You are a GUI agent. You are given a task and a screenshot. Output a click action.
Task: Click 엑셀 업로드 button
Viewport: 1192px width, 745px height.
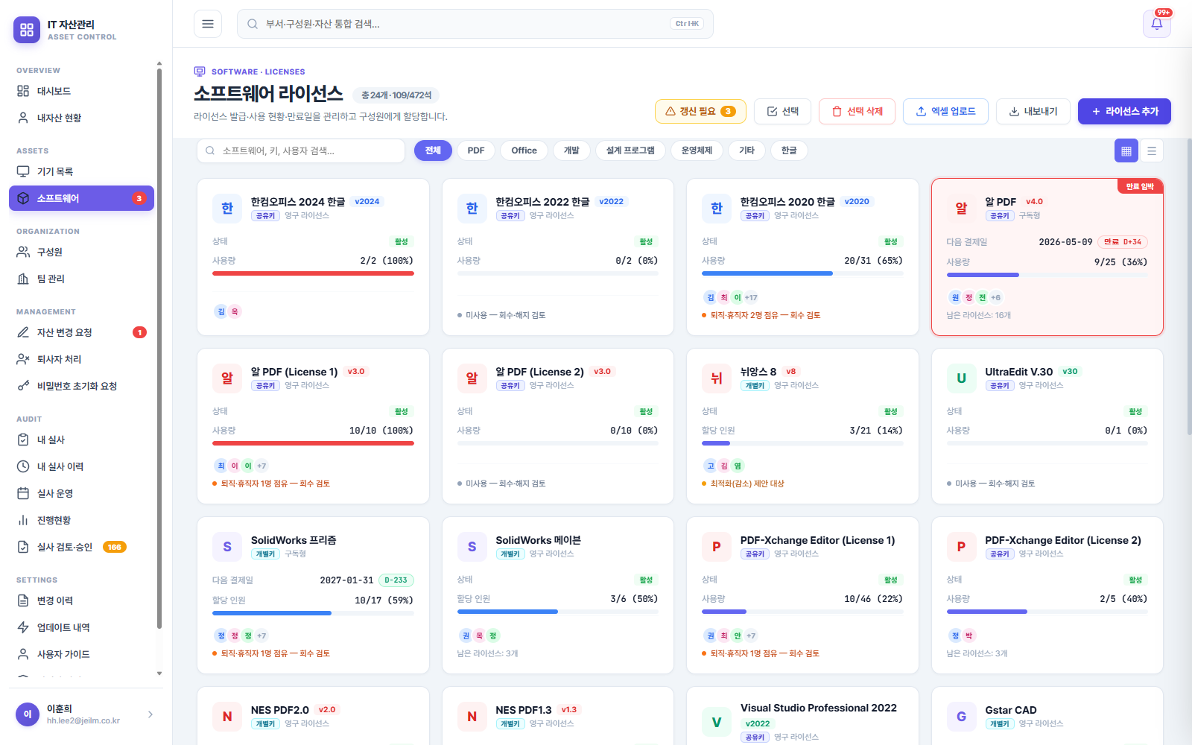946,111
